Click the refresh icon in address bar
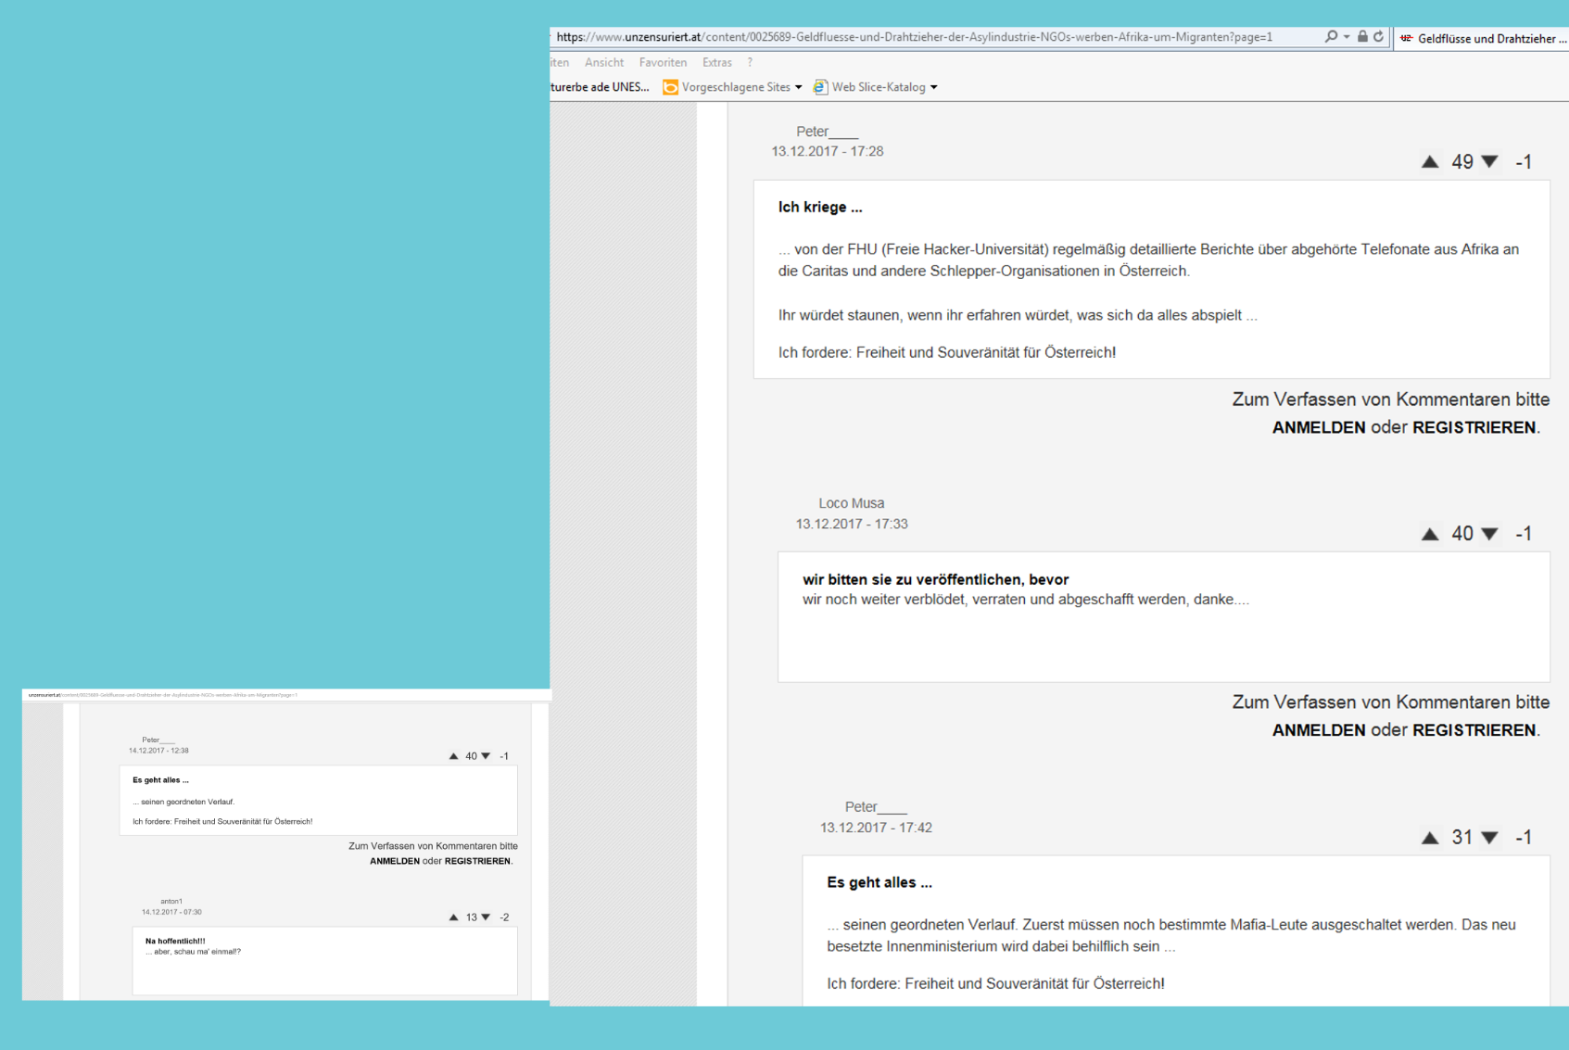Viewport: 1569px width, 1050px height. pos(1379,37)
